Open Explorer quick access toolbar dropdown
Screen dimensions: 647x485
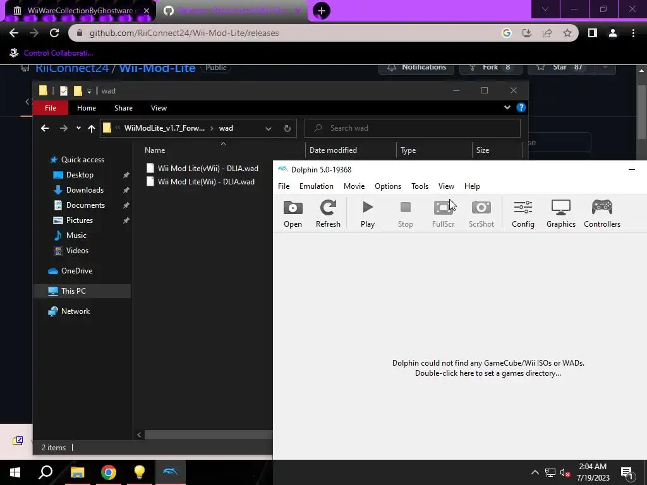89,91
